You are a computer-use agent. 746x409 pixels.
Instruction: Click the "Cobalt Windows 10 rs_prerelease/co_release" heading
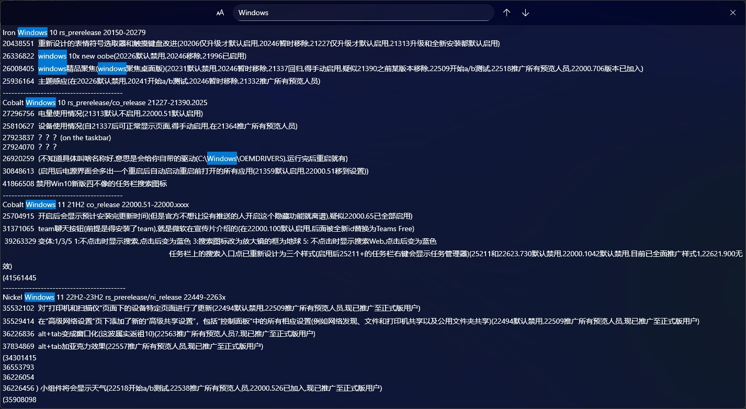pyautogui.click(x=105, y=103)
